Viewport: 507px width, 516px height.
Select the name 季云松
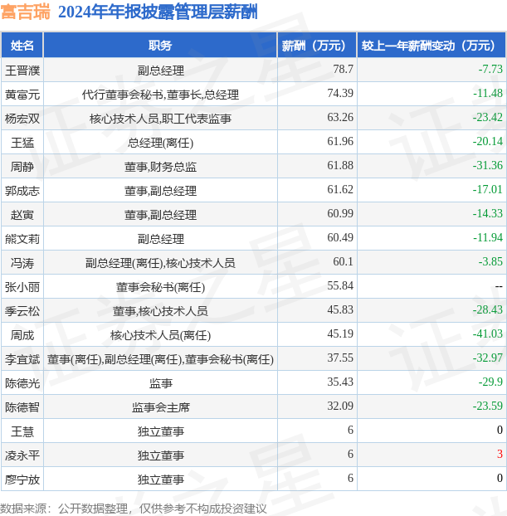click(22, 311)
